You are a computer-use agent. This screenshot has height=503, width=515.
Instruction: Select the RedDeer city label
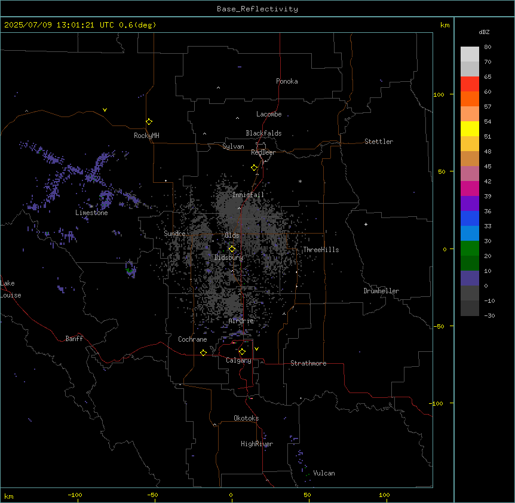pyautogui.click(x=263, y=152)
